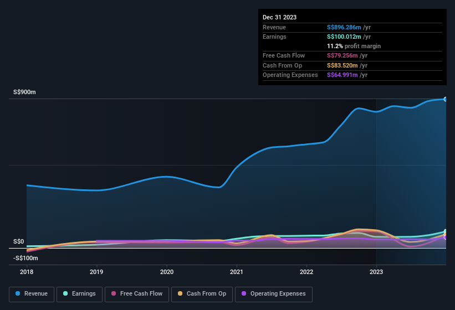This screenshot has width=455, height=310.
Task: Click the 2023 x-axis label
Action: pyautogui.click(x=376, y=272)
